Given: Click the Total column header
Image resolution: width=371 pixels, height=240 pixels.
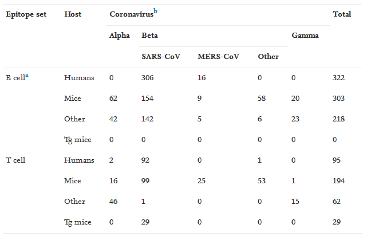Looking at the screenshot, I should (x=342, y=14).
